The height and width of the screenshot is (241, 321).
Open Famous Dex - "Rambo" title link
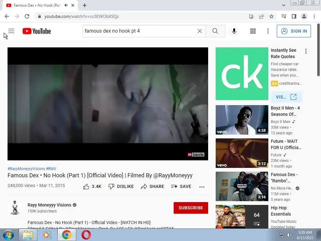[284, 178]
